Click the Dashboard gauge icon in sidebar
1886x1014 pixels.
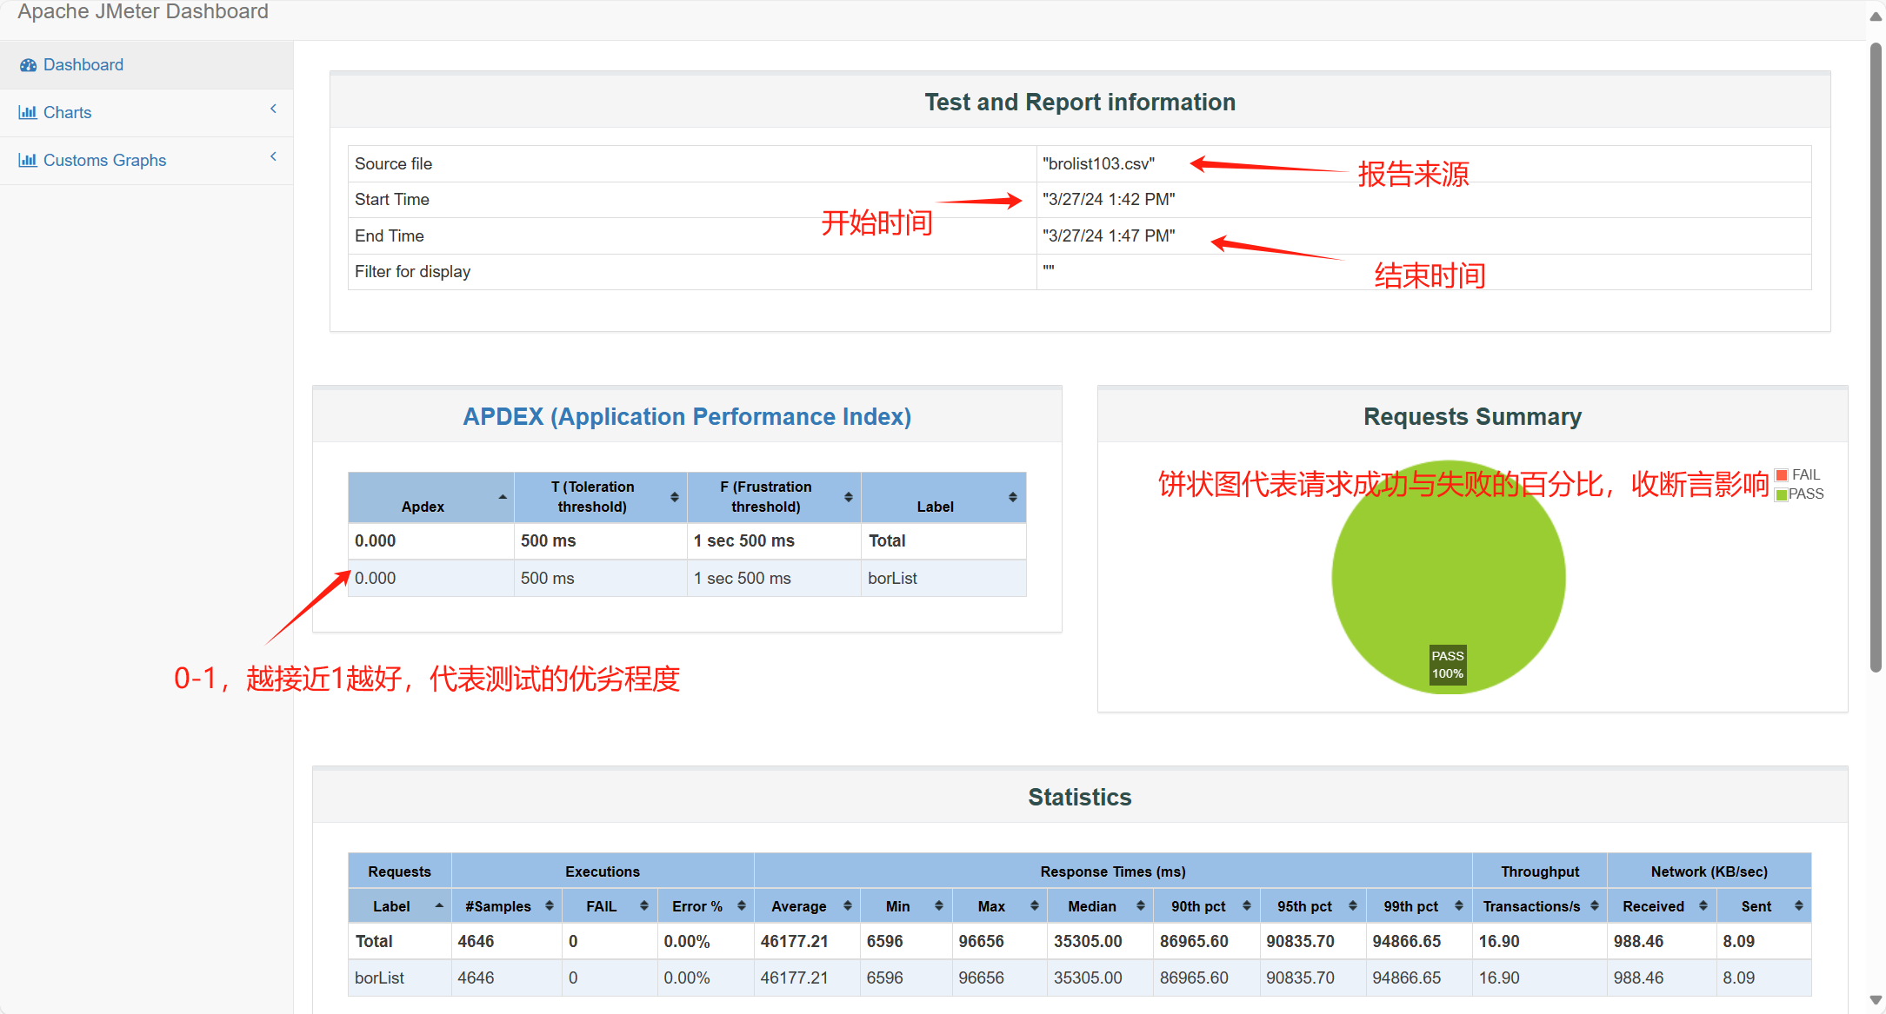28,65
